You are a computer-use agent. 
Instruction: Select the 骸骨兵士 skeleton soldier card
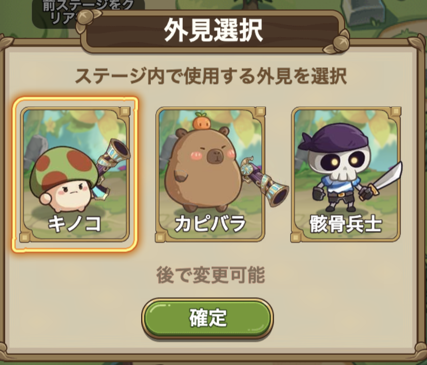point(346,175)
